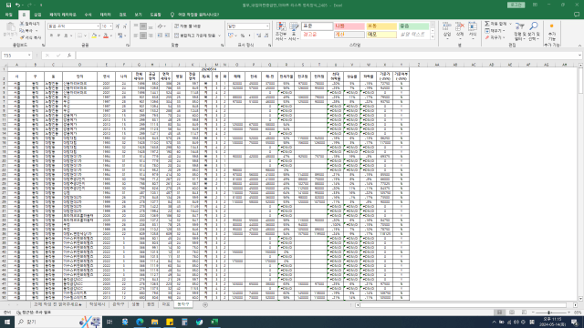Click the yellow fill color swatch
584x328 pixels.
coord(94,36)
